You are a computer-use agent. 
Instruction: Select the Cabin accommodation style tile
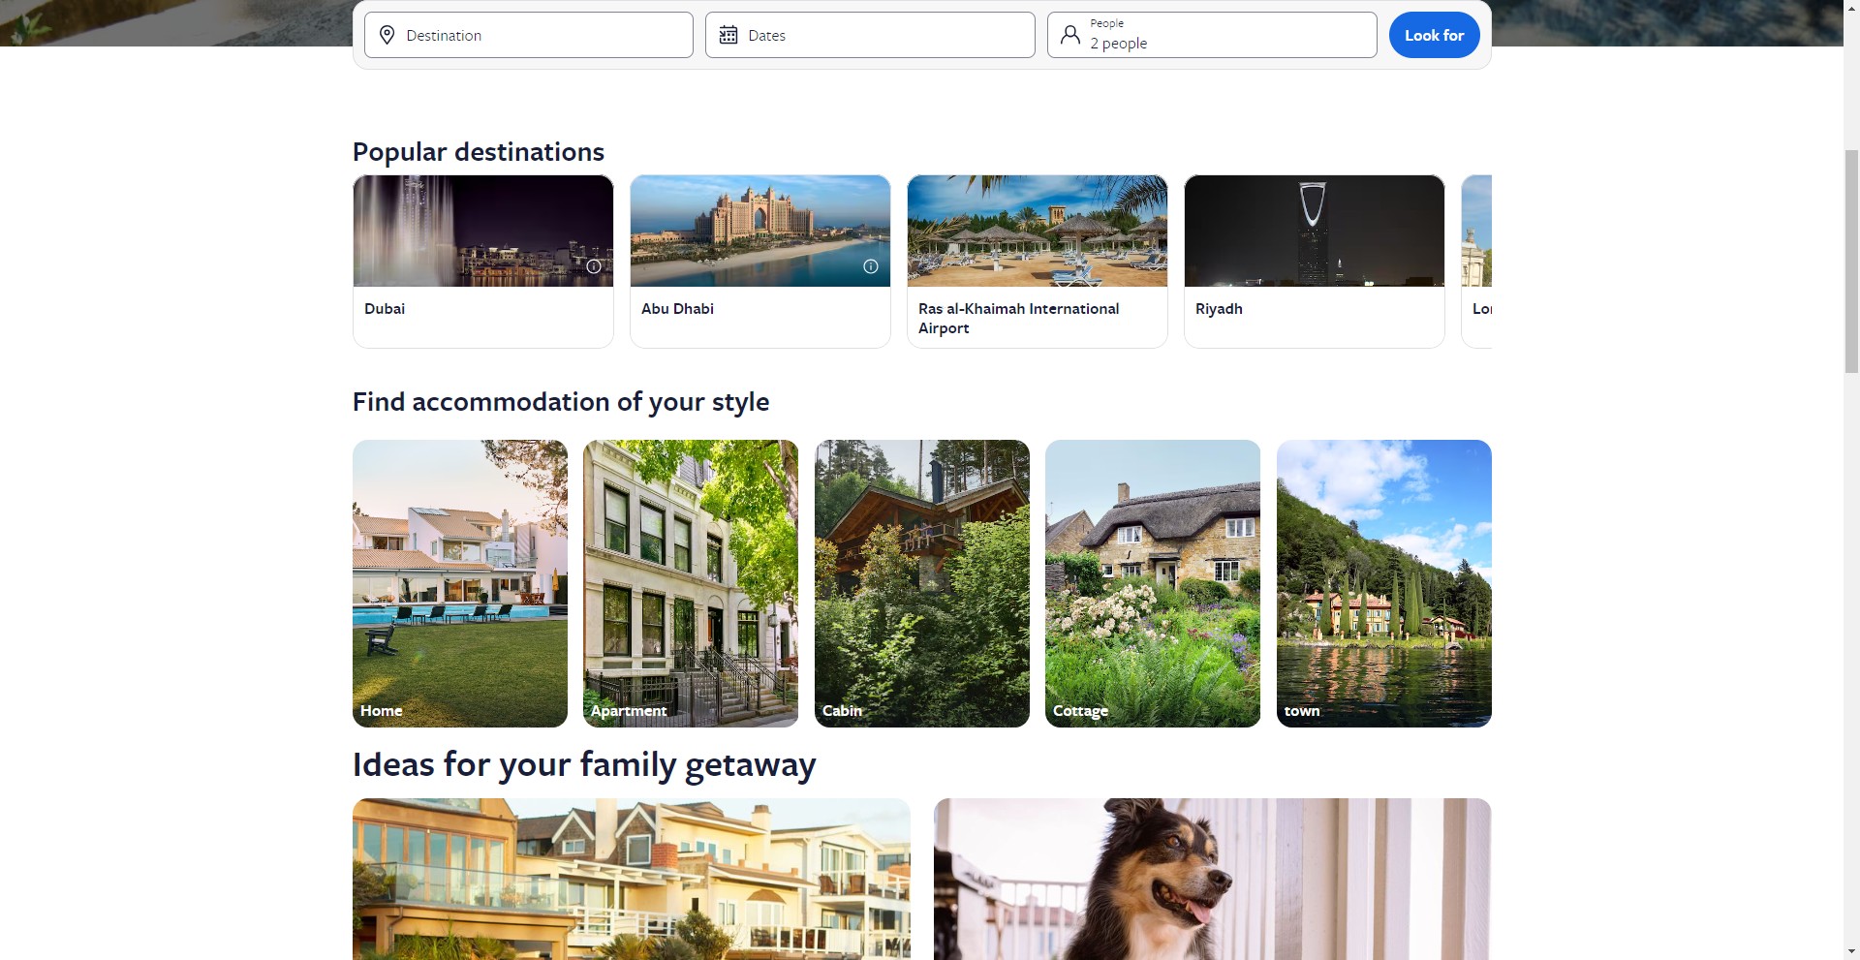[922, 583]
